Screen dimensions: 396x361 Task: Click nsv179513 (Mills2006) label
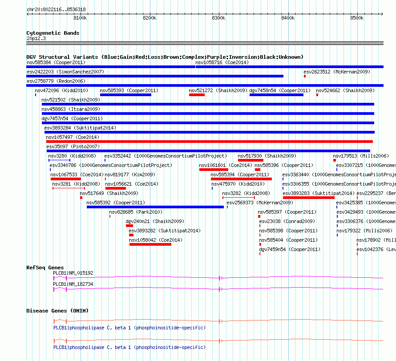tap(361, 156)
